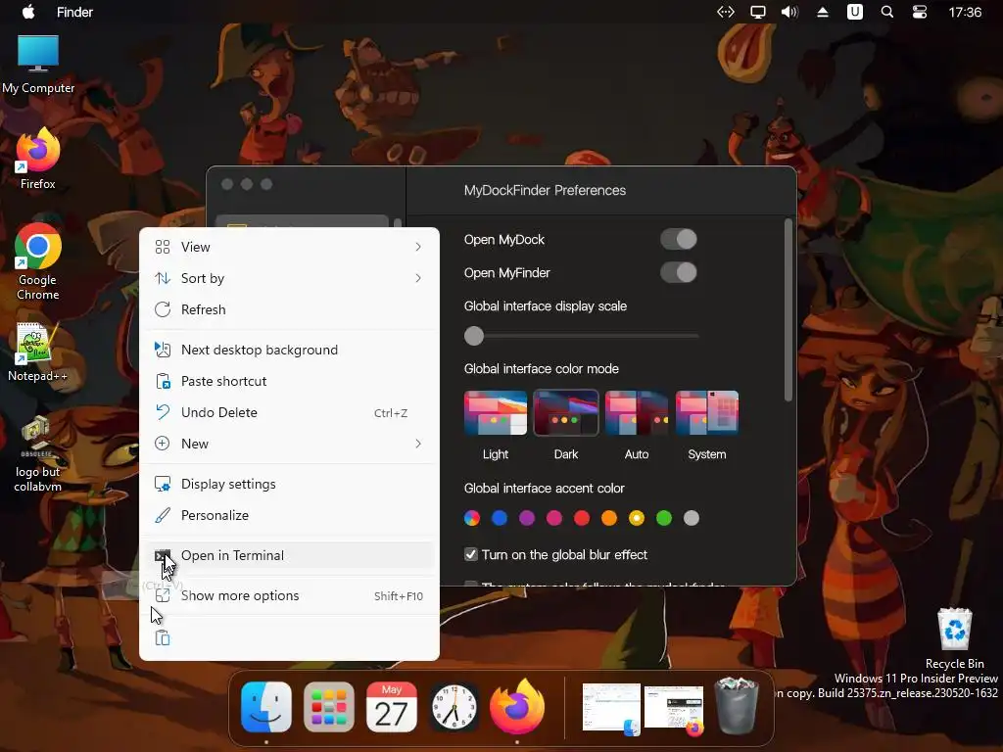Pick the yellow accent color

(x=637, y=518)
